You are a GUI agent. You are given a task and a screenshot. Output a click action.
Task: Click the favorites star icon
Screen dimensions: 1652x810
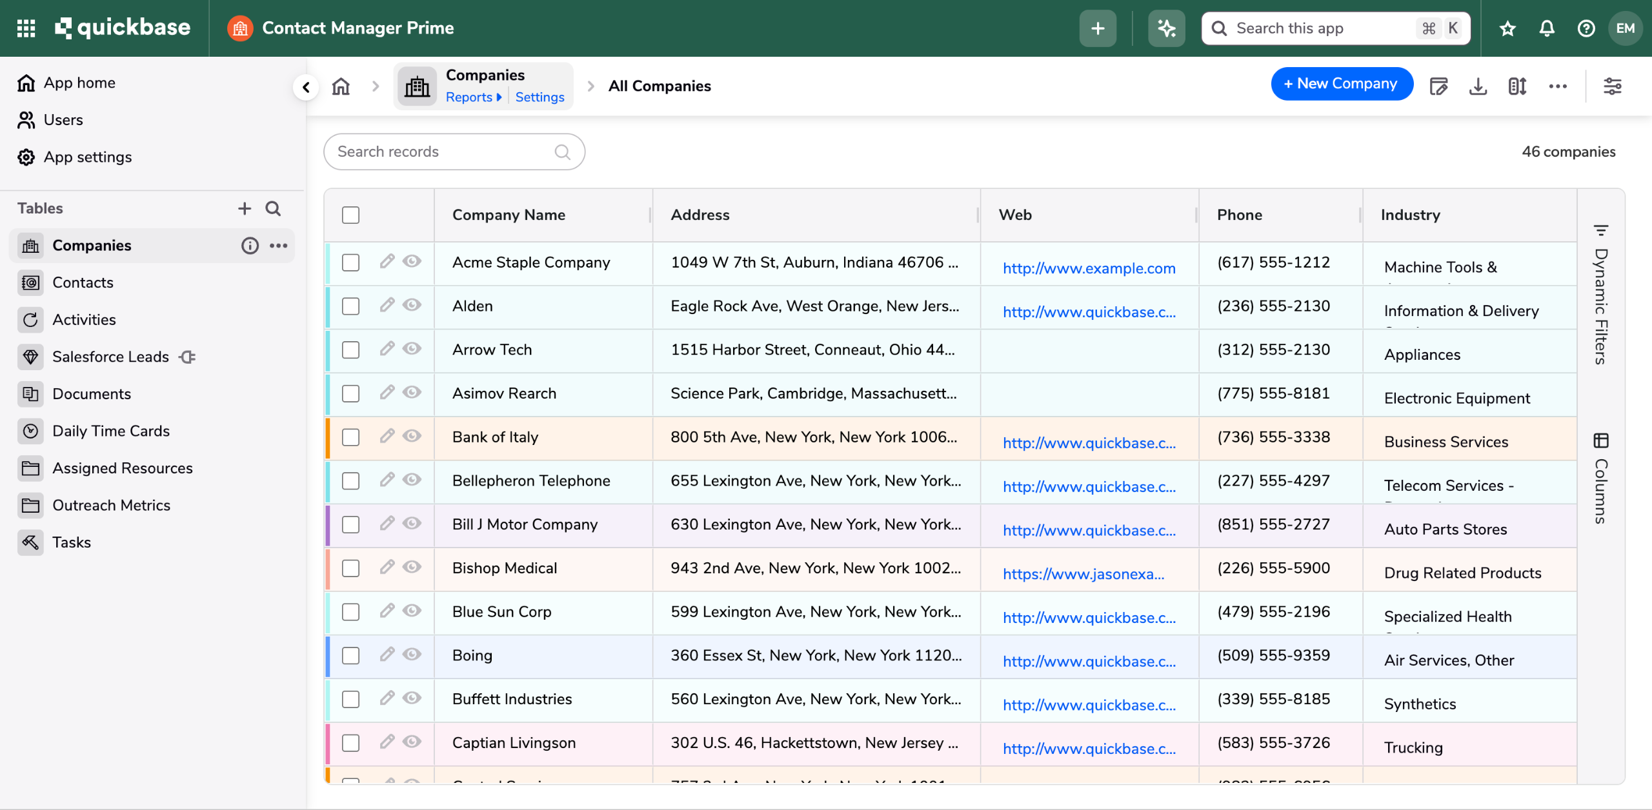pos(1507,28)
